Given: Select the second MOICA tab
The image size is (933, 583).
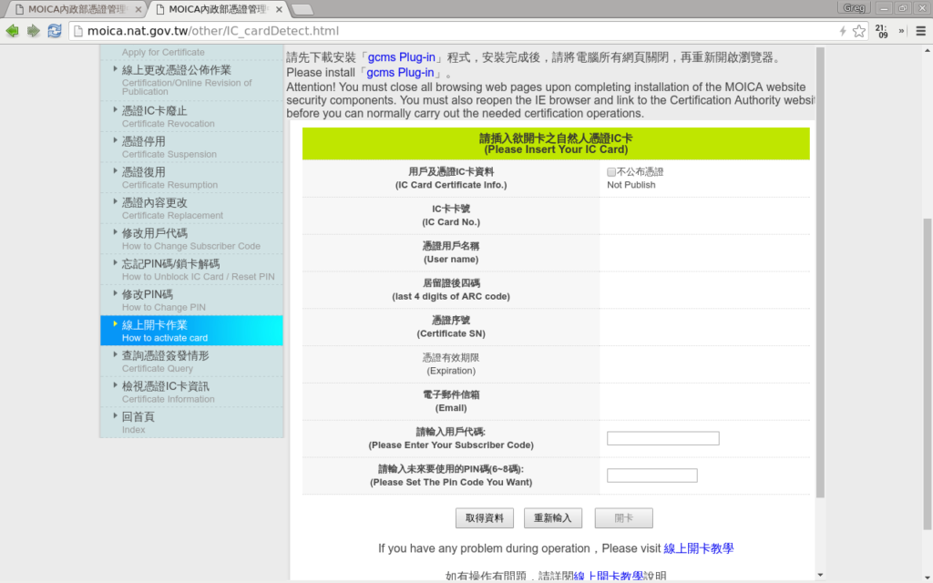Looking at the screenshot, I should click(217, 9).
